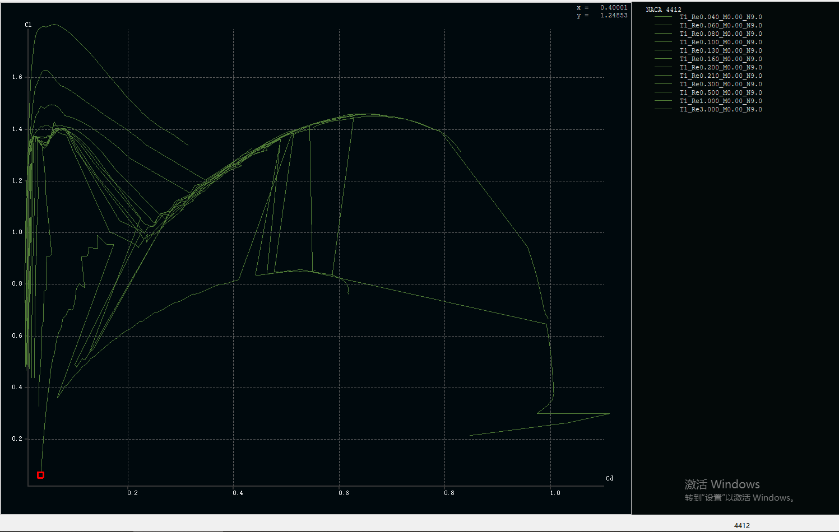
Task: Click the 0.2 tick label on Cd axis
Action: pyautogui.click(x=132, y=493)
